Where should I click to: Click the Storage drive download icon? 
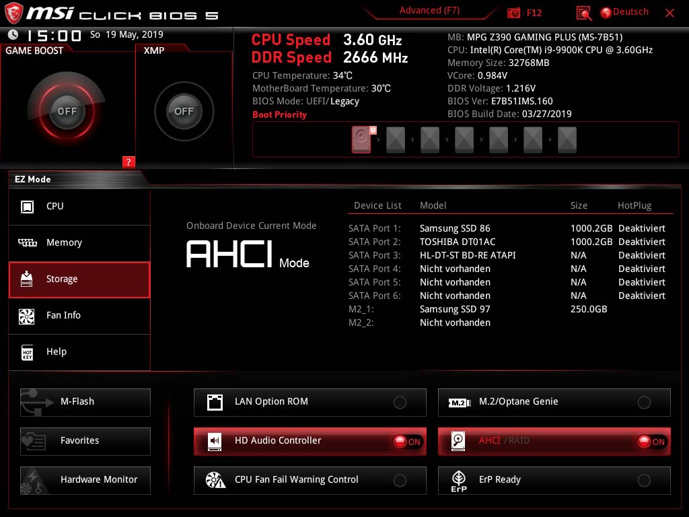pyautogui.click(x=27, y=279)
